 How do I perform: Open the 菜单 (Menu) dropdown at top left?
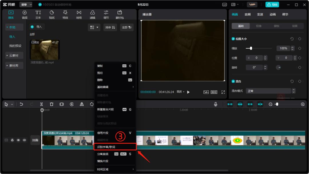pos(25,4)
